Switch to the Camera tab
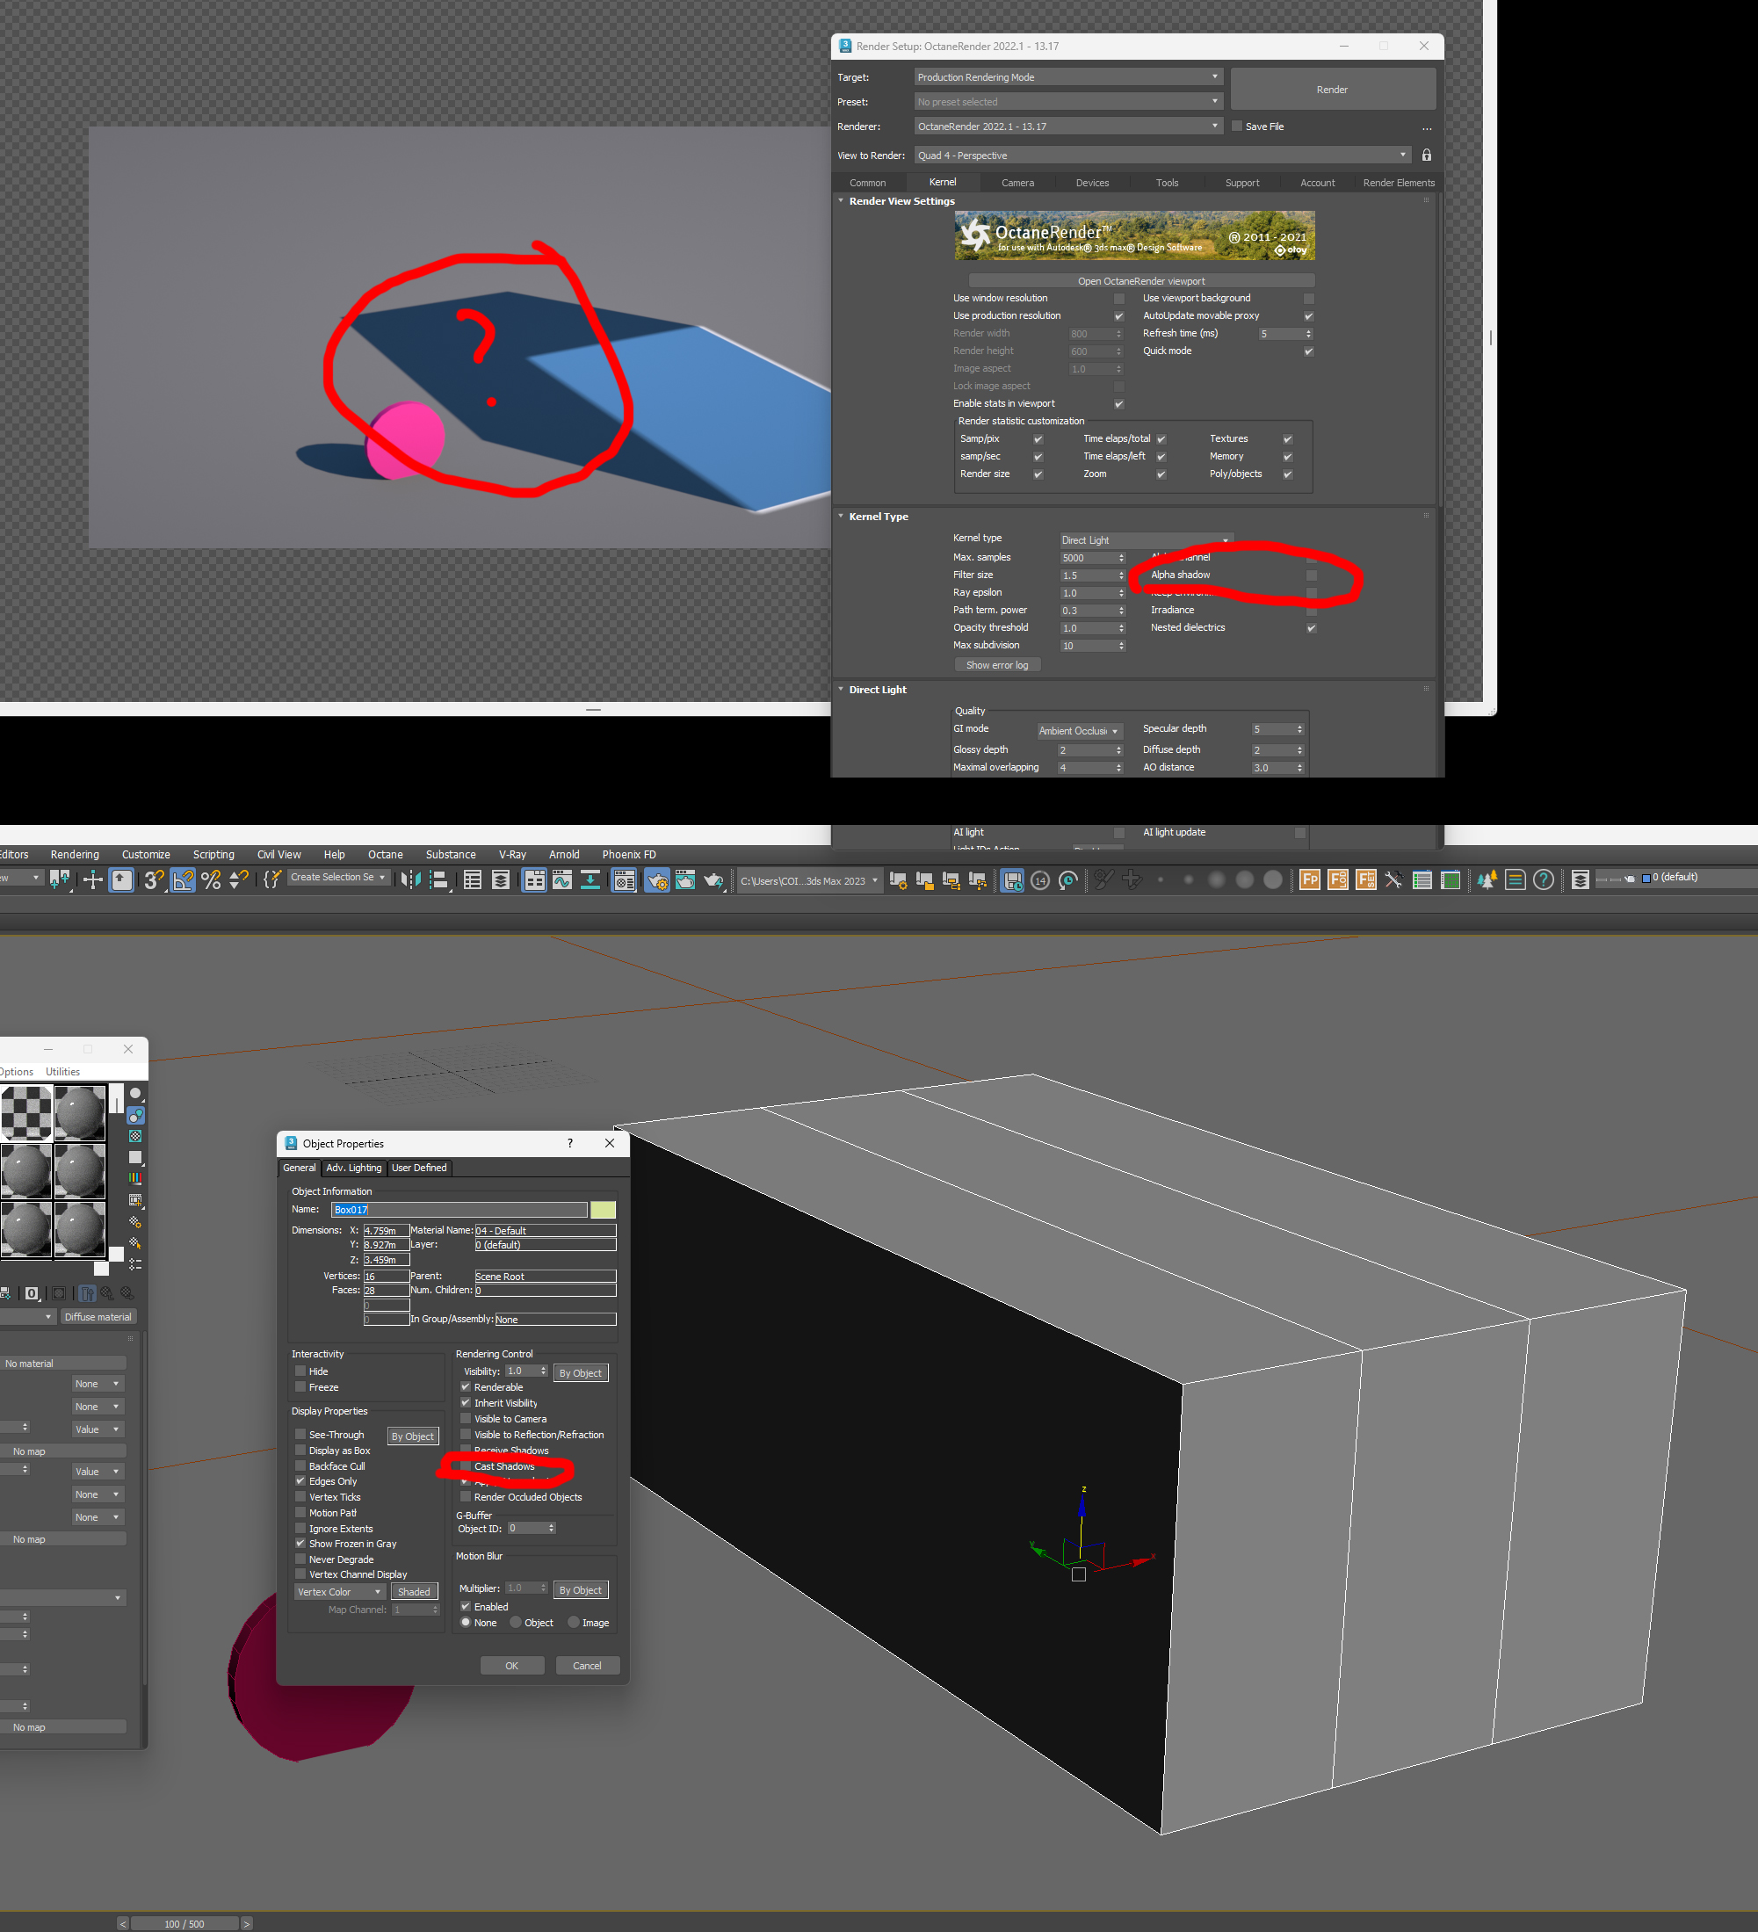The width and height of the screenshot is (1758, 1932). tap(1017, 182)
